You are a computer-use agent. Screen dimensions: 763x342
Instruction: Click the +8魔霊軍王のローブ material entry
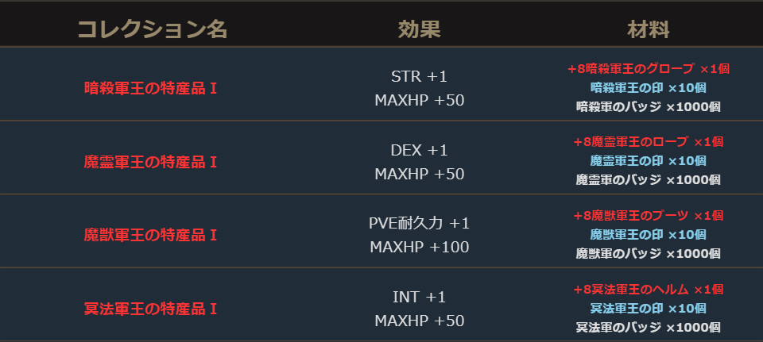click(x=648, y=142)
